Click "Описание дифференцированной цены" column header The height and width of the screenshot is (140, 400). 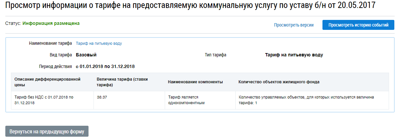coord(48,82)
